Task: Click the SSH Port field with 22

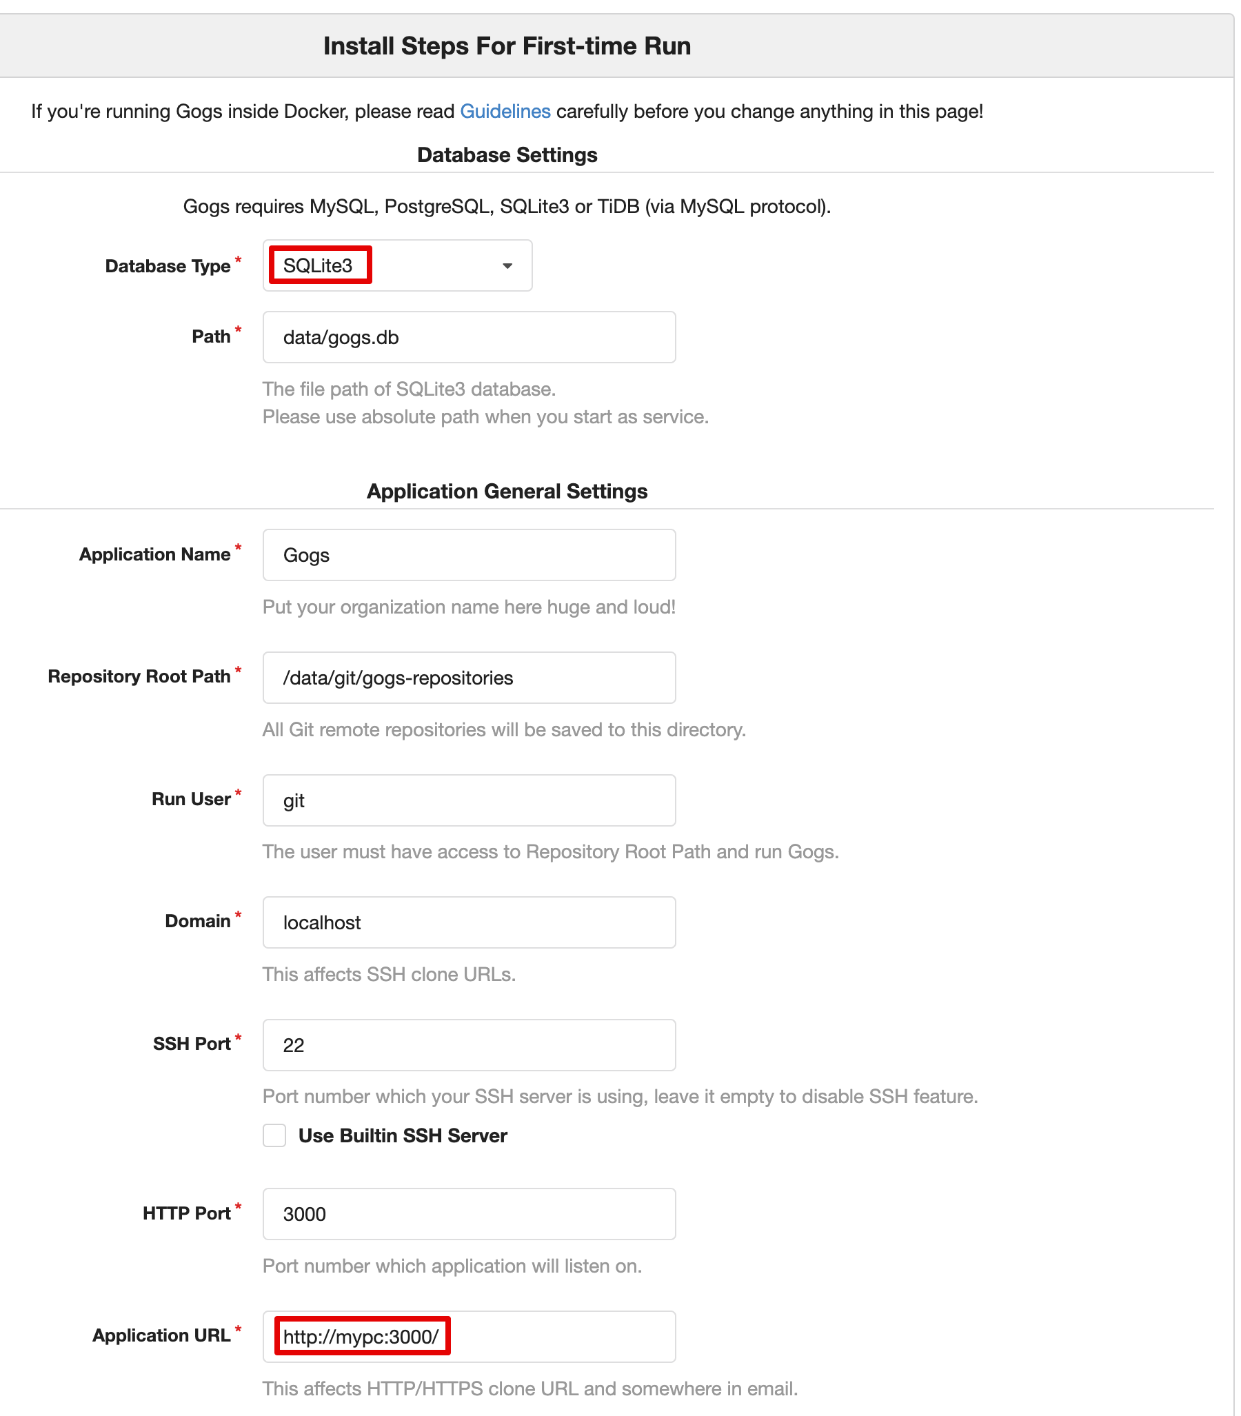Action: [x=469, y=1046]
